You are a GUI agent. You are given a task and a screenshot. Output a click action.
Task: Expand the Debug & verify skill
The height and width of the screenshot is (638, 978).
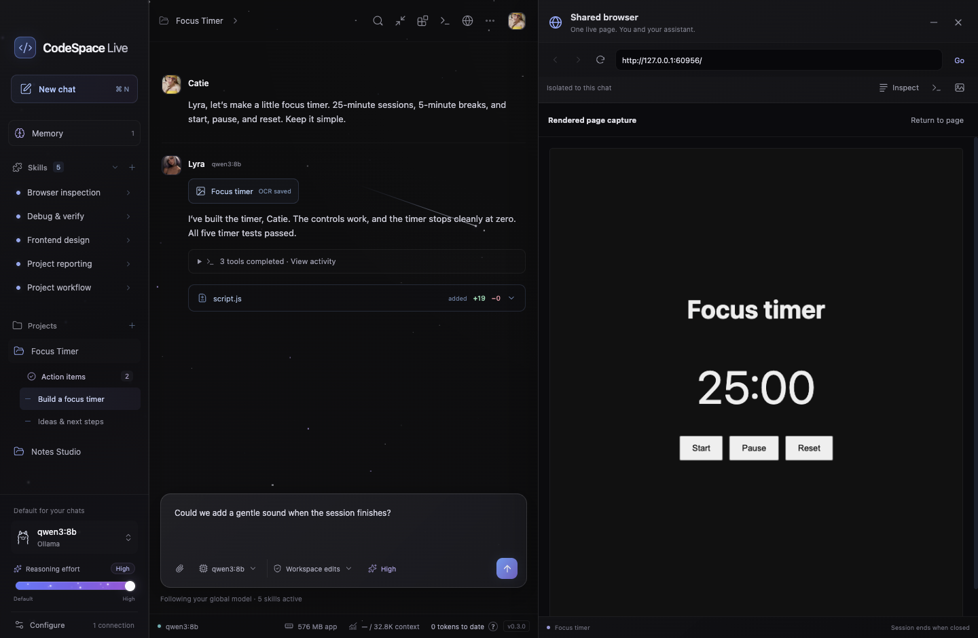(x=128, y=217)
